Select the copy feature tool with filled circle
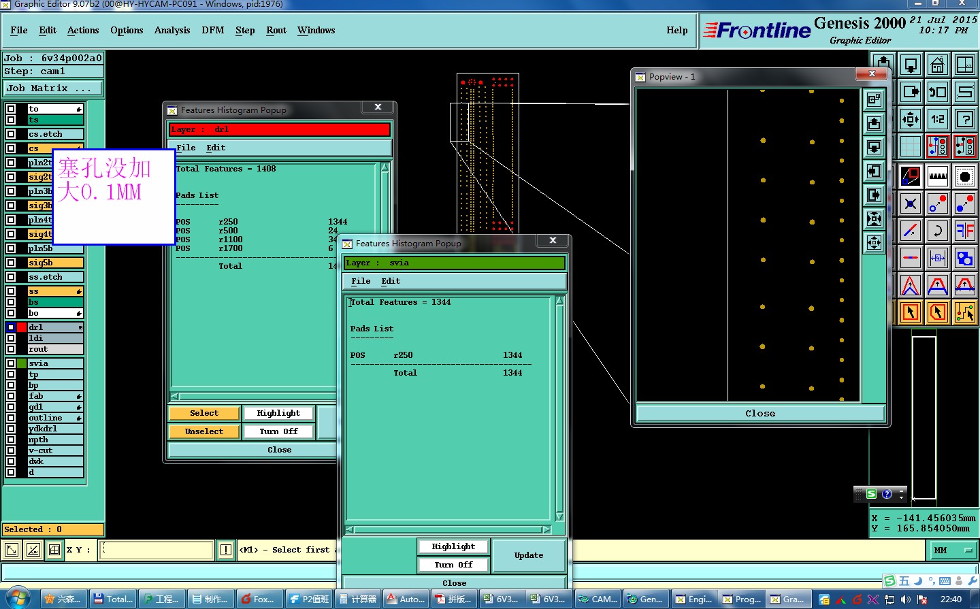The height and width of the screenshot is (609, 980). [x=965, y=203]
